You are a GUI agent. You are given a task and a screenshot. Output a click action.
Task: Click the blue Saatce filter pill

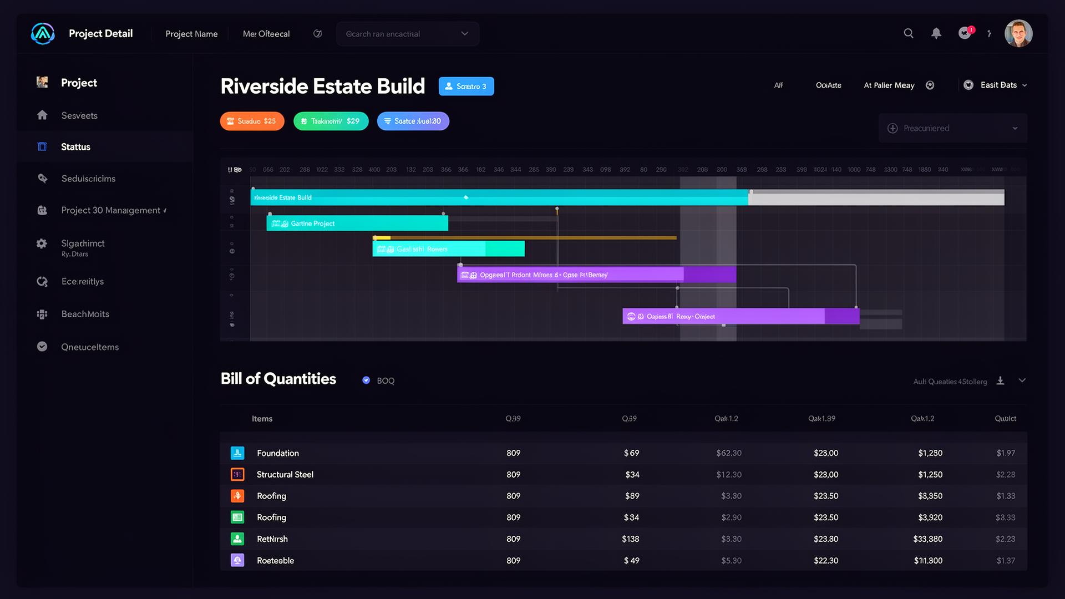pyautogui.click(x=413, y=121)
